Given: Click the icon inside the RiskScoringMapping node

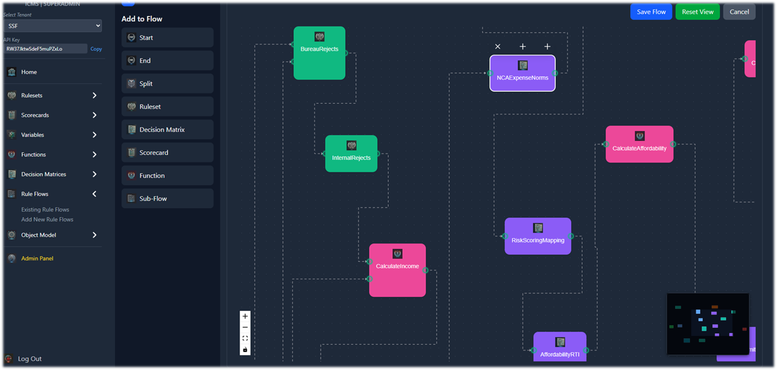Looking at the screenshot, I should click(538, 228).
